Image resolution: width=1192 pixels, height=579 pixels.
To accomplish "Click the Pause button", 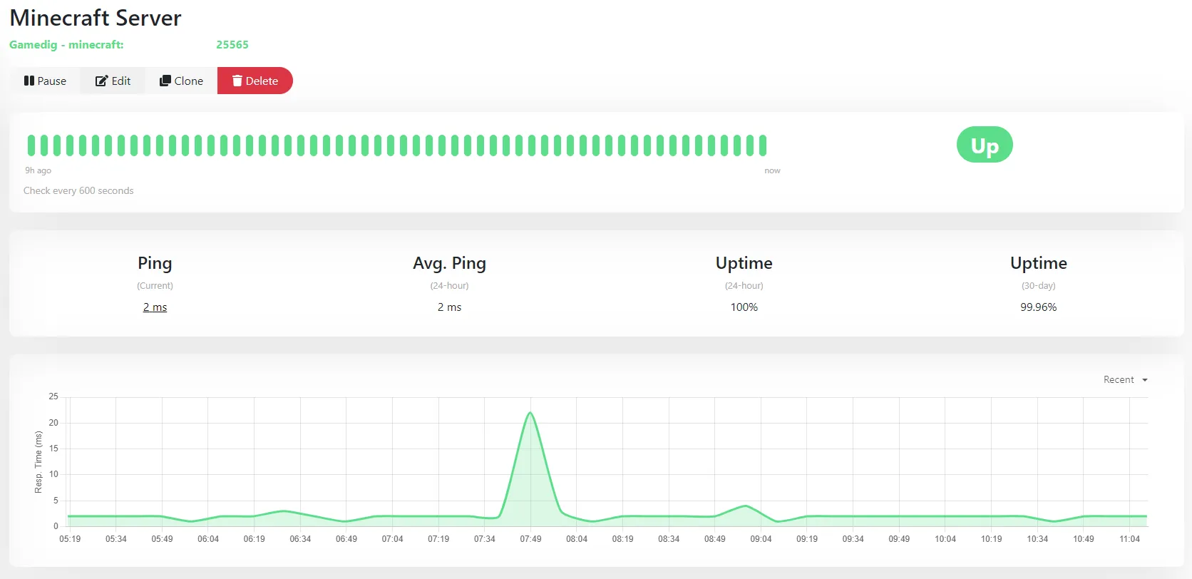I will 45,81.
